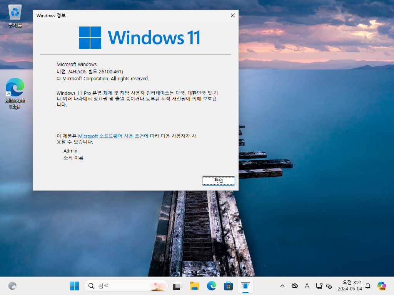Click the OneDrive cloud tray icon
The width and height of the screenshot is (394, 295).
295,286
